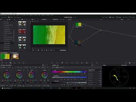This screenshot has height=102, width=136.
Task: Open the Vectorscope scope type dropdown
Action: pyautogui.click(x=125, y=65)
